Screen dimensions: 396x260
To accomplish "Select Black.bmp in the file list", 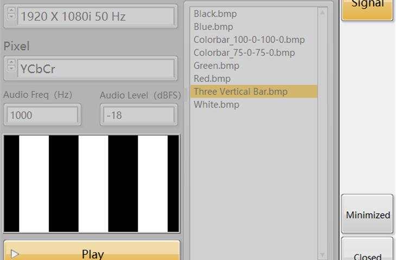I will coord(254,14).
